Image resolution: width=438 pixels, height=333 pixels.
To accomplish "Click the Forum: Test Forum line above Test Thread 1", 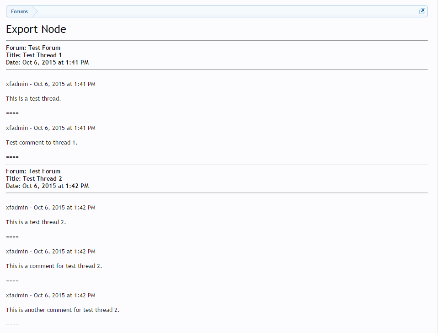I will coord(33,48).
